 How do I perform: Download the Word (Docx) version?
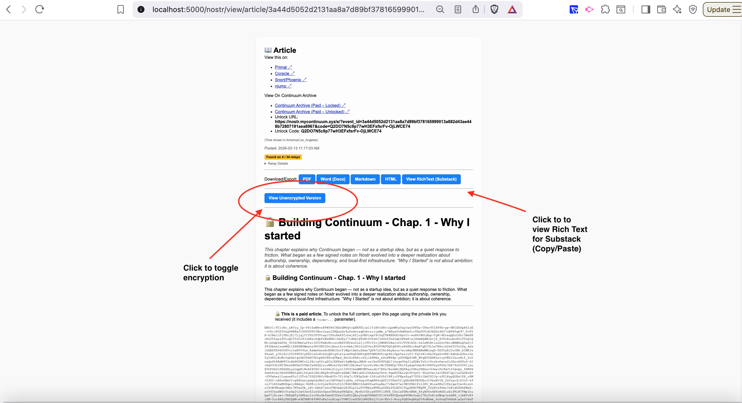333,179
